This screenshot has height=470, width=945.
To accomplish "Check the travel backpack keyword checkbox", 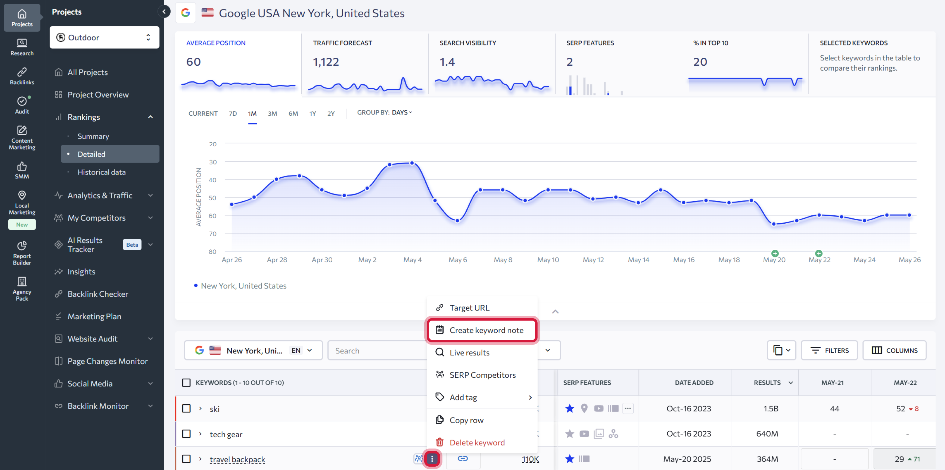I will tap(186, 459).
